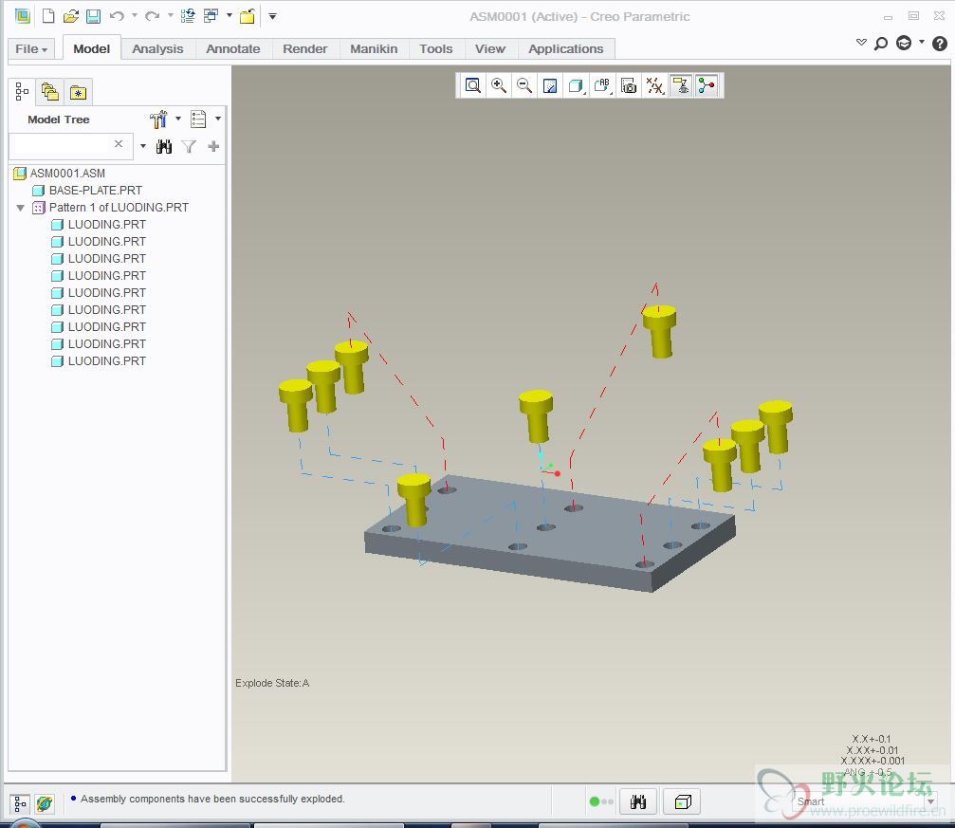Click the status bar Find binoculars button

pyautogui.click(x=637, y=801)
